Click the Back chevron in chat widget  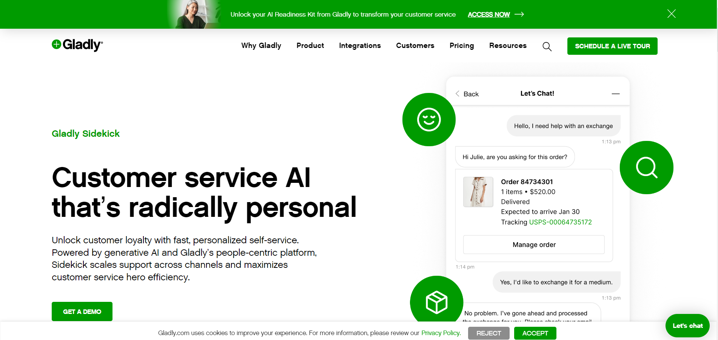point(458,94)
